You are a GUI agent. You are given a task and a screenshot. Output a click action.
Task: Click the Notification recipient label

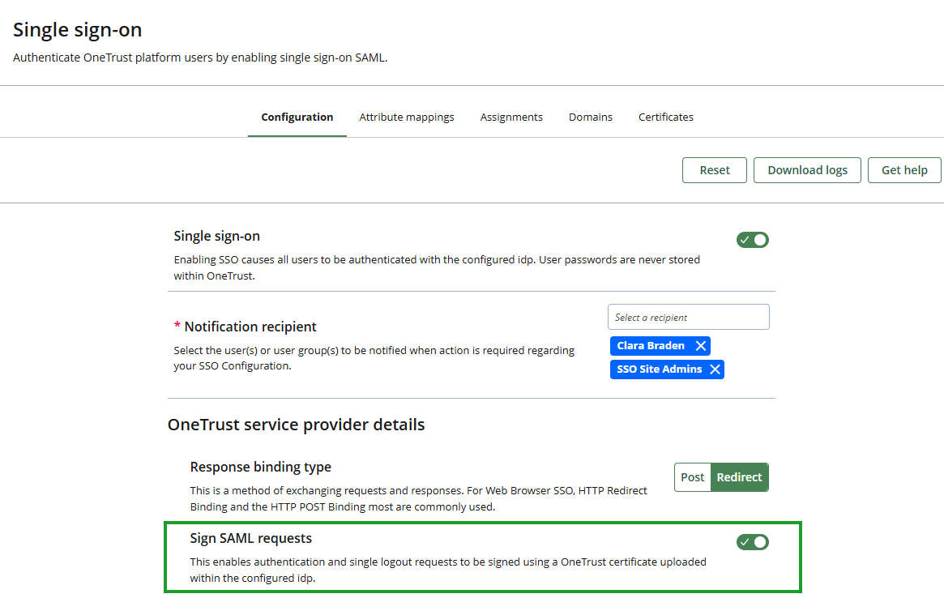tap(250, 327)
